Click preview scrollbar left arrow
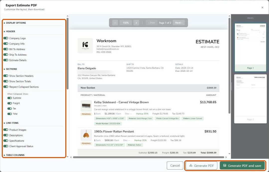269x172 pixels. (x=71, y=157)
